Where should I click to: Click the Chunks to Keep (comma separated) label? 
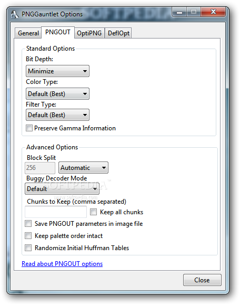[x=76, y=202]
